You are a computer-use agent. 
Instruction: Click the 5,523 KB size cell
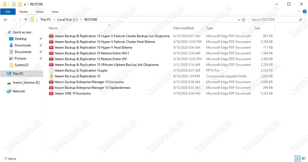pyautogui.click(x=267, y=93)
